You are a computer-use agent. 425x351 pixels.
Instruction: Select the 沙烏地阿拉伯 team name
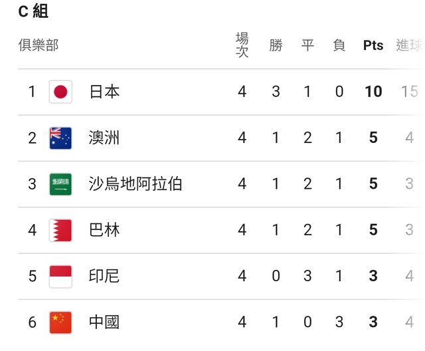(x=135, y=184)
